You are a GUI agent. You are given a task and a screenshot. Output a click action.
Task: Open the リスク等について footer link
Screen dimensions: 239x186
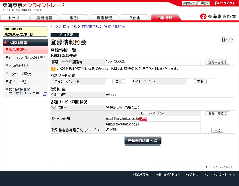click(x=224, y=175)
